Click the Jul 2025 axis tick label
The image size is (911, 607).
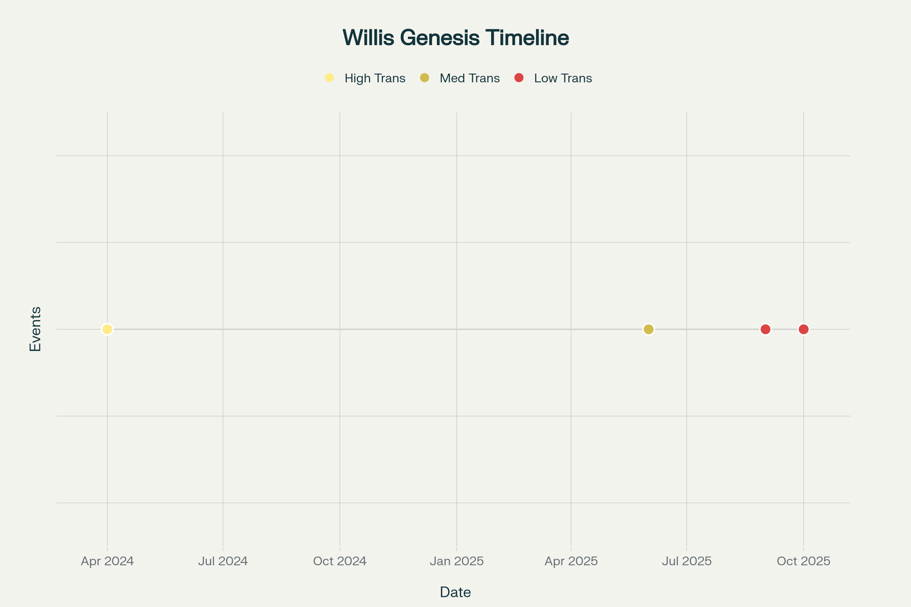687,561
